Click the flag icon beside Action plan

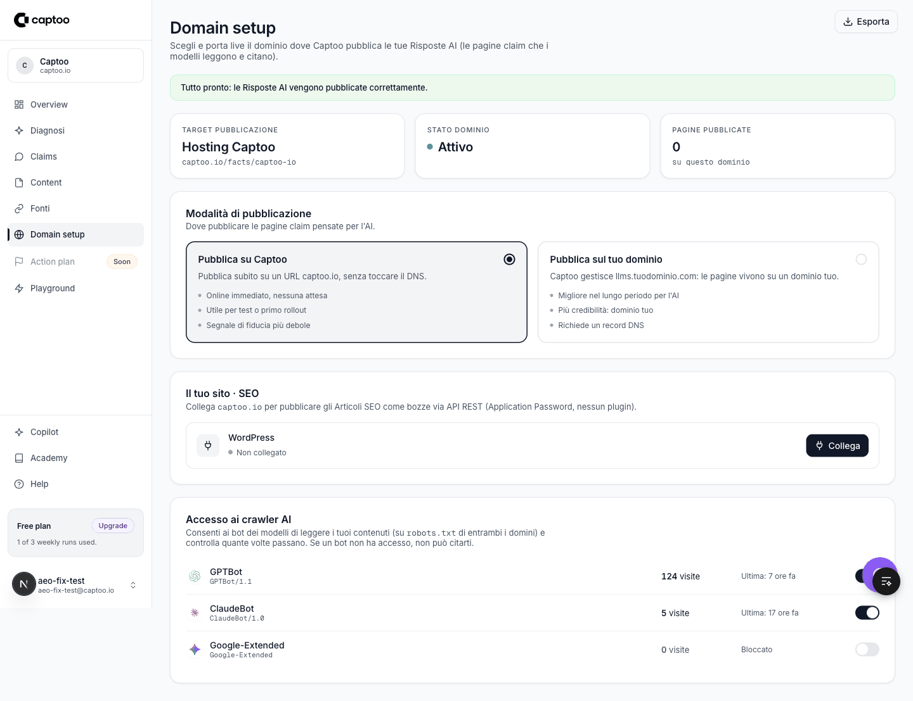coord(19,262)
